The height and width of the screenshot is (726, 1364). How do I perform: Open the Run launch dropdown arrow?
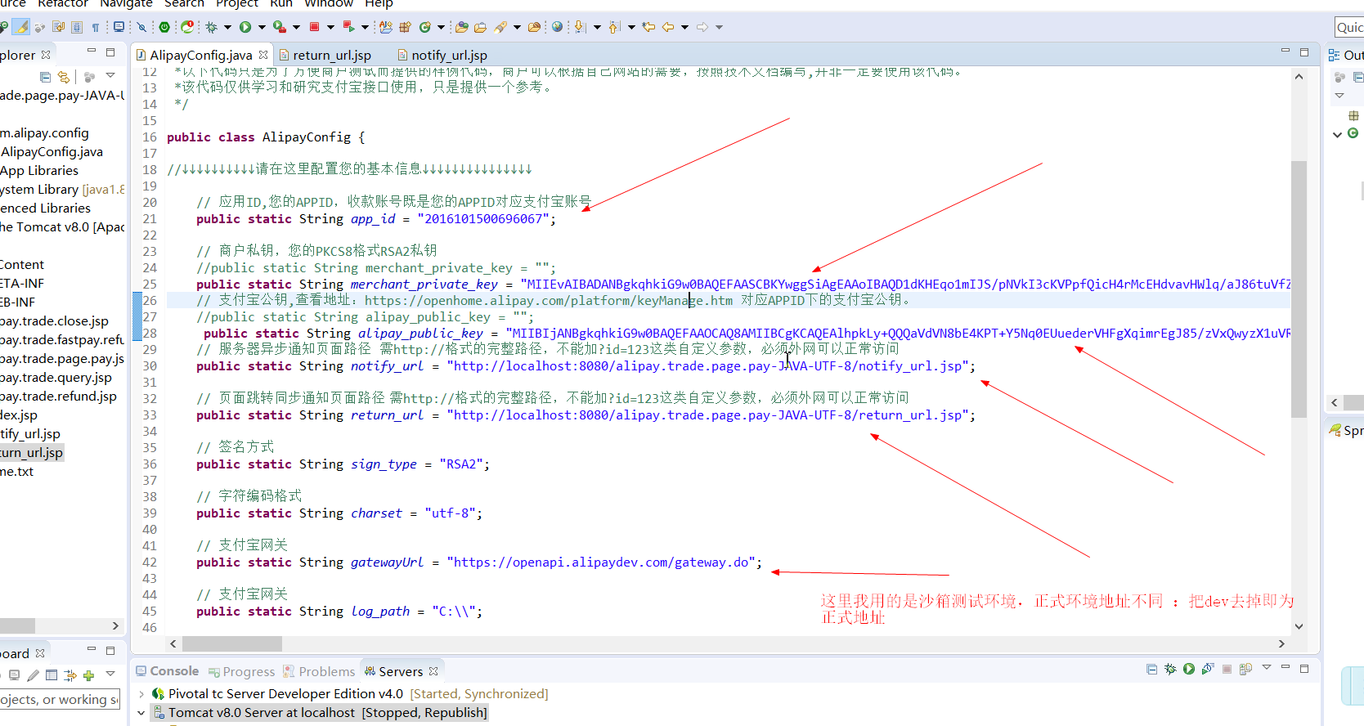click(262, 27)
